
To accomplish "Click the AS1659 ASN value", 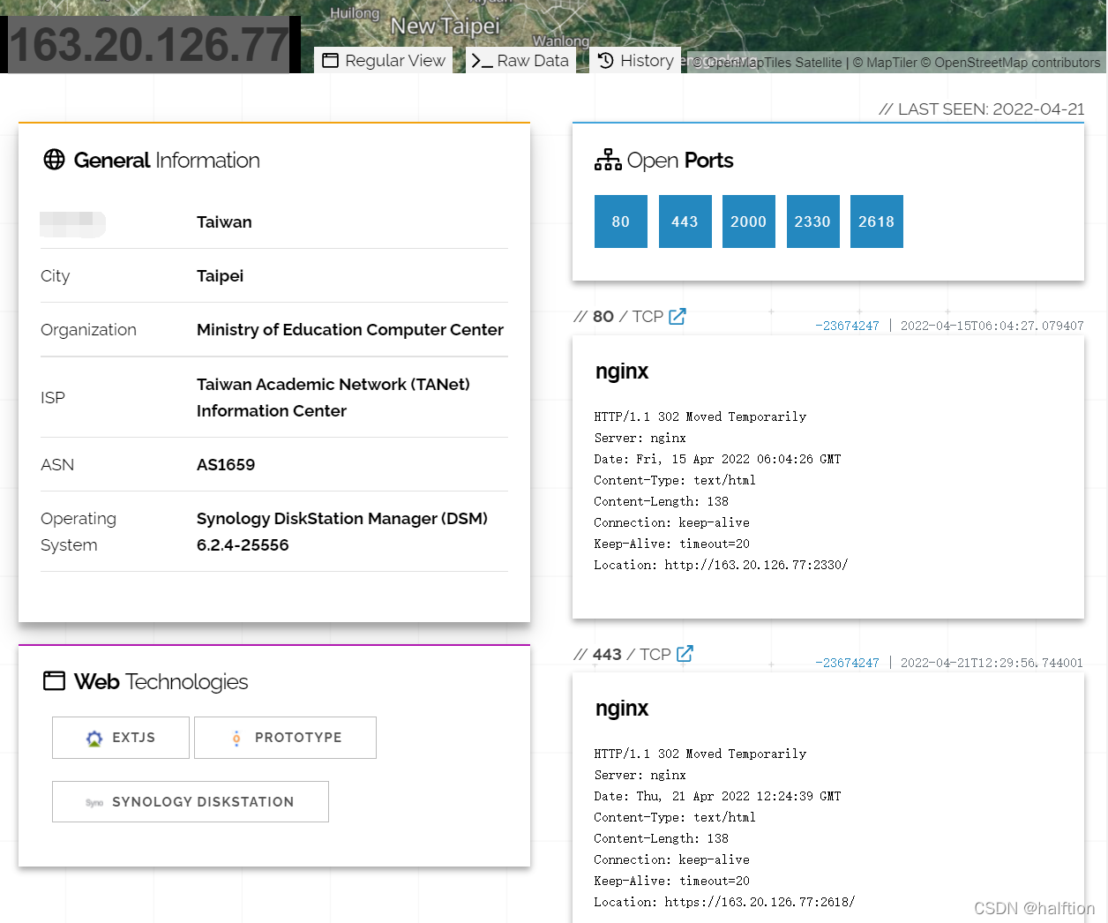I will click(x=226, y=465).
